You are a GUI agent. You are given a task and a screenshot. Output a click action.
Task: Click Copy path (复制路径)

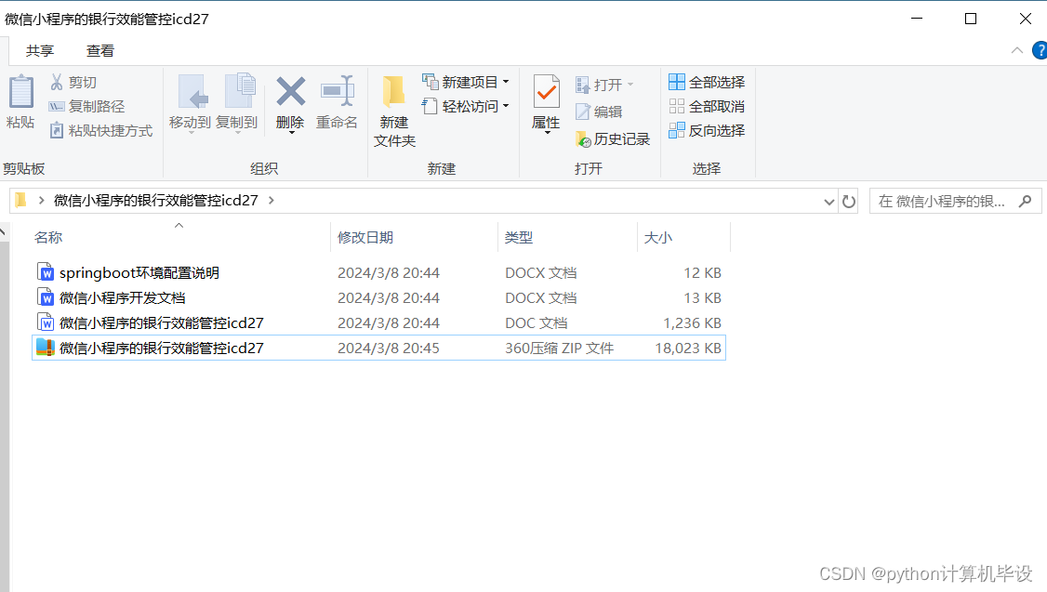tap(86, 106)
